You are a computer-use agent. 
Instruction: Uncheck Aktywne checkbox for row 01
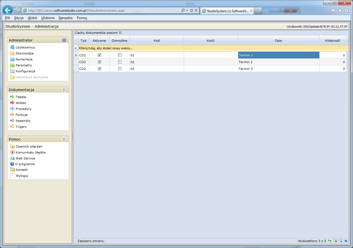pyautogui.click(x=99, y=55)
